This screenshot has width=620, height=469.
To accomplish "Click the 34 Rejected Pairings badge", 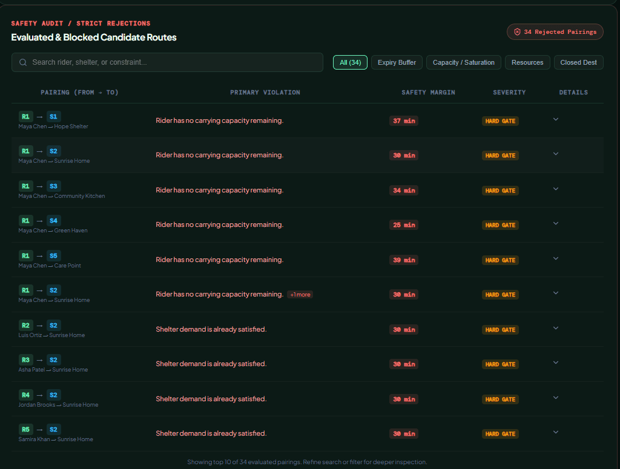I will 555,32.
